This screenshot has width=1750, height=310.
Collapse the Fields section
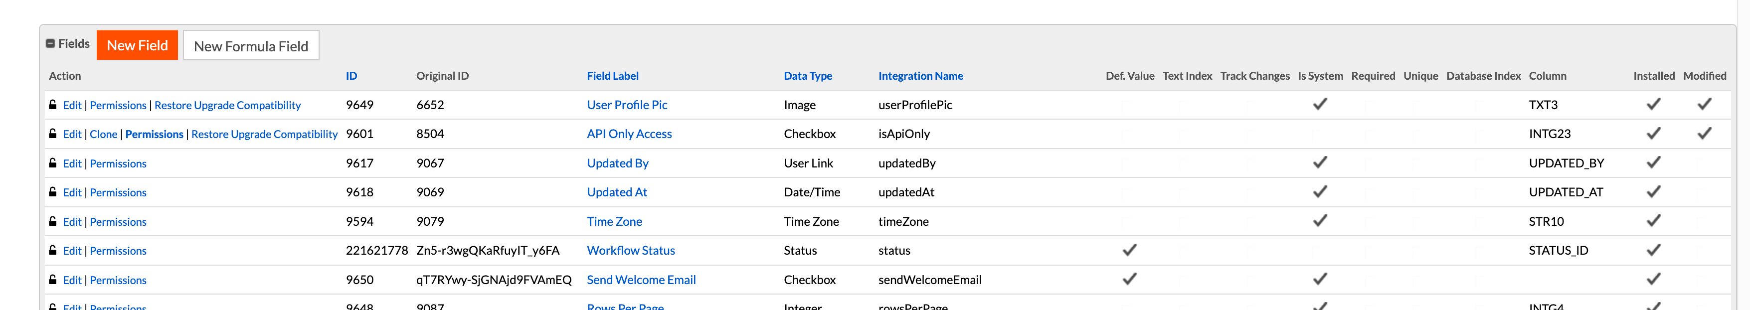(x=50, y=44)
